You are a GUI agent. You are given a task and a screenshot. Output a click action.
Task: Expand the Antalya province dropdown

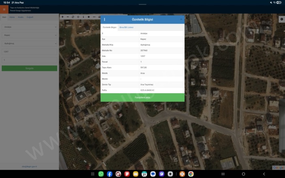click(29, 27)
